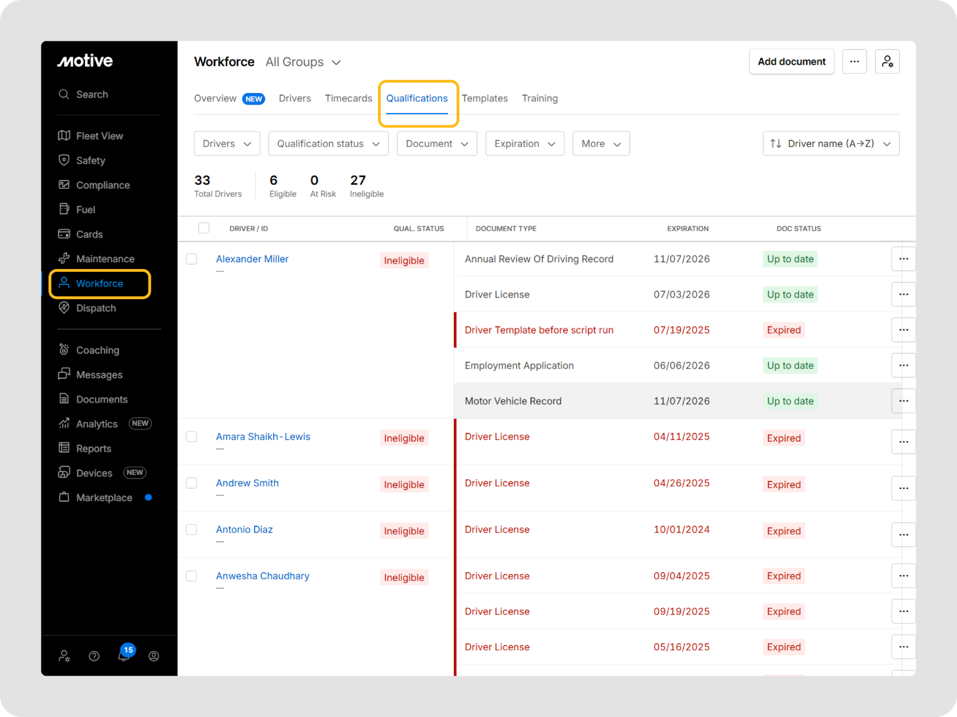
Task: Open three-dot menu for Motor Vehicle Record row
Action: (903, 401)
